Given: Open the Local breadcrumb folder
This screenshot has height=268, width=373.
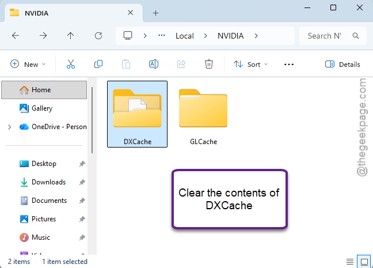Looking at the screenshot, I should (x=185, y=36).
